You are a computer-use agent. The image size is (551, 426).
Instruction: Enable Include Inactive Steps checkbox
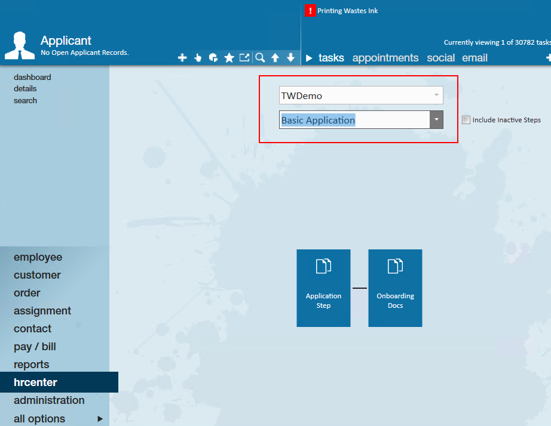[x=466, y=120]
